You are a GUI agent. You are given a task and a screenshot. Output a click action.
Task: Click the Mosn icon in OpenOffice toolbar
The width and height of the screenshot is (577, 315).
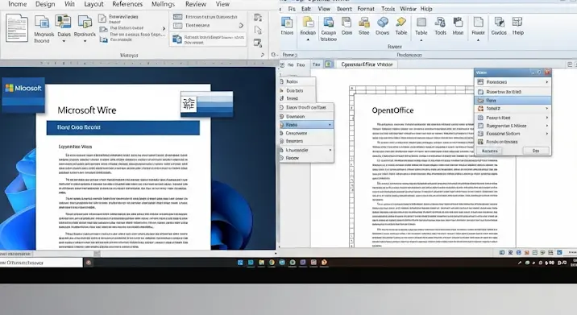click(x=459, y=22)
